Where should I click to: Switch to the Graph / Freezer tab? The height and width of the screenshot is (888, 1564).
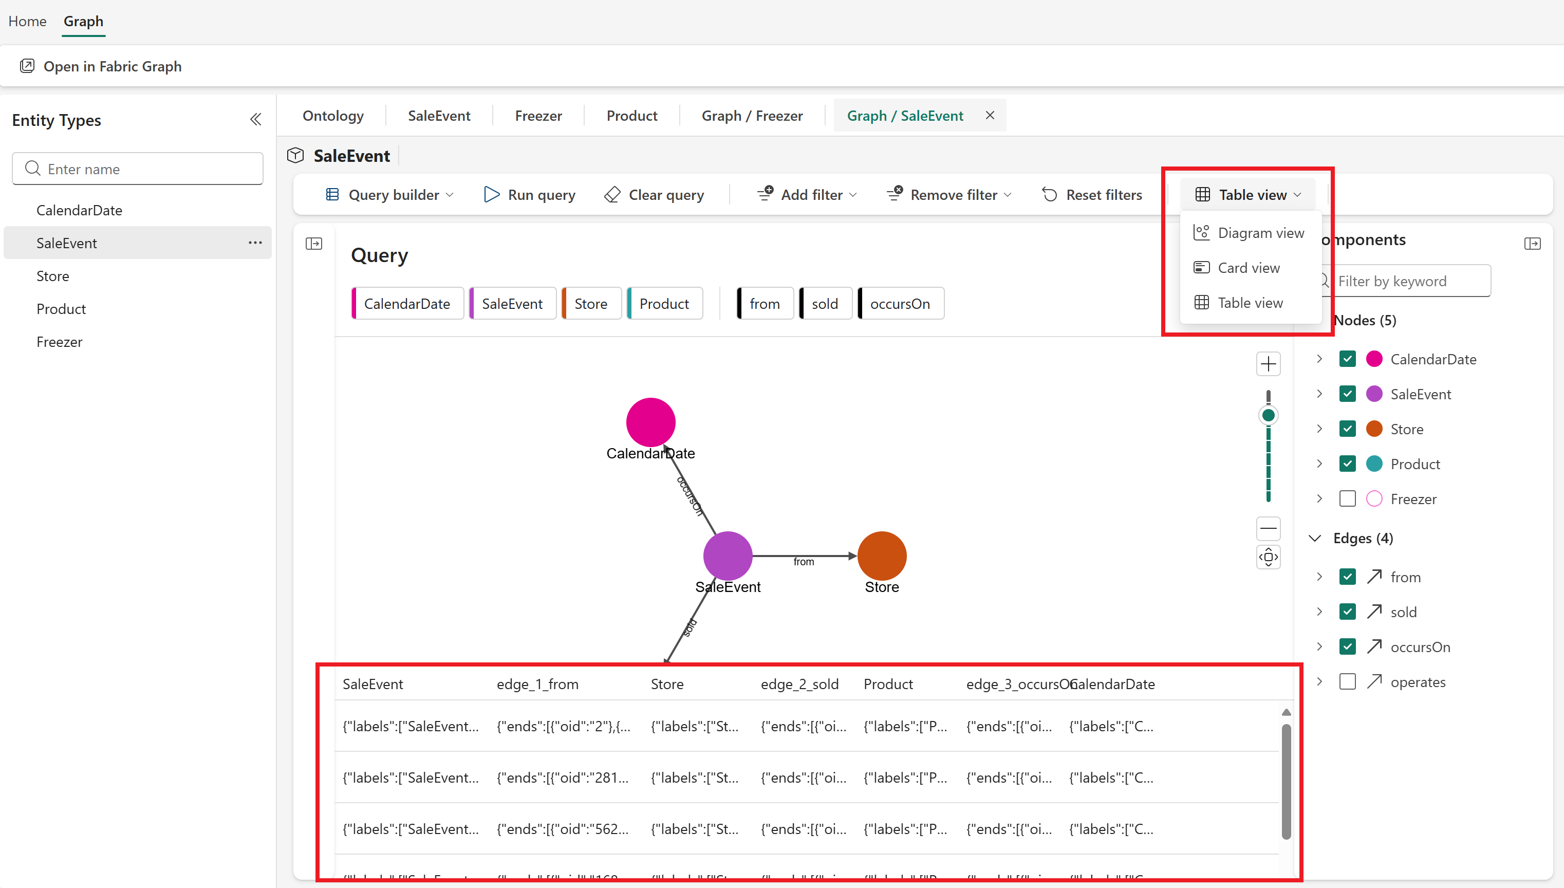click(x=752, y=116)
